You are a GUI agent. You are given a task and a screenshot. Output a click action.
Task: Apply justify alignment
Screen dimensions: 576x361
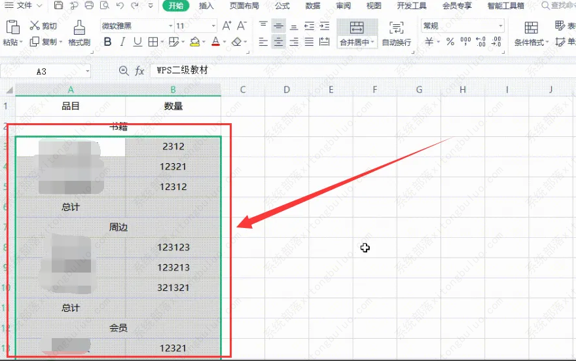tap(310, 42)
